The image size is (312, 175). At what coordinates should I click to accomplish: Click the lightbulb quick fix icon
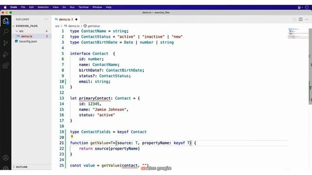point(72,137)
